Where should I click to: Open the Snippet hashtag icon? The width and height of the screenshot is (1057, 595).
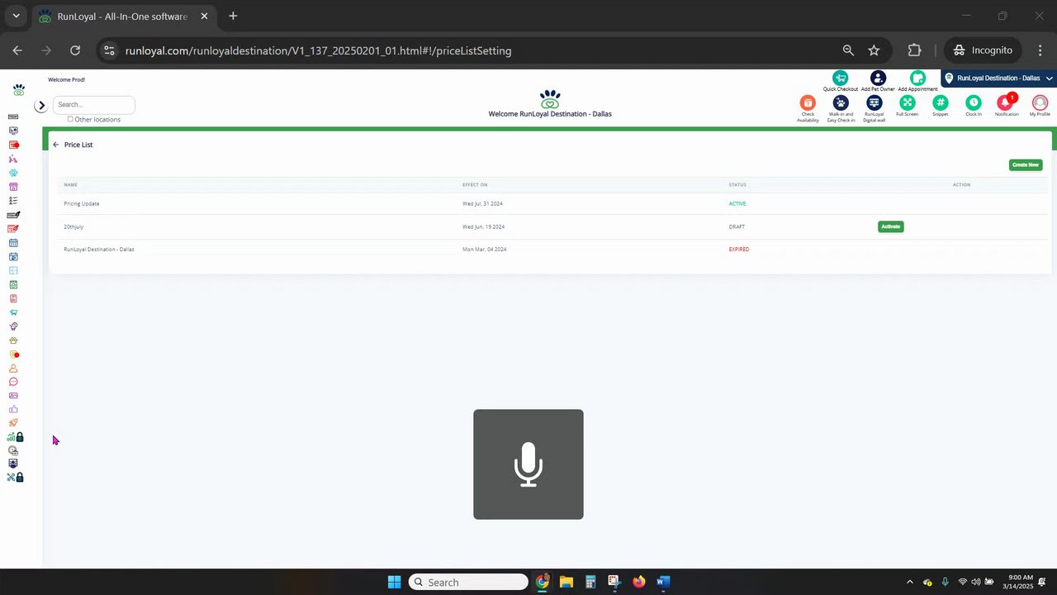pos(940,102)
